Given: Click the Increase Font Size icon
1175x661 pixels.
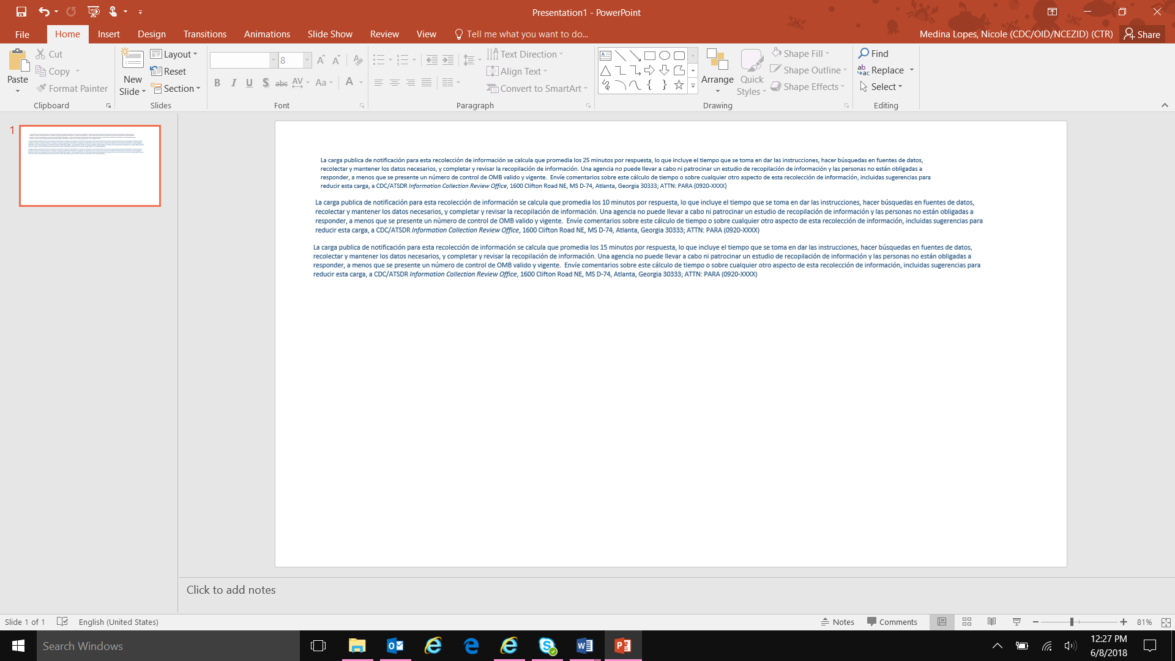Looking at the screenshot, I should click(321, 60).
